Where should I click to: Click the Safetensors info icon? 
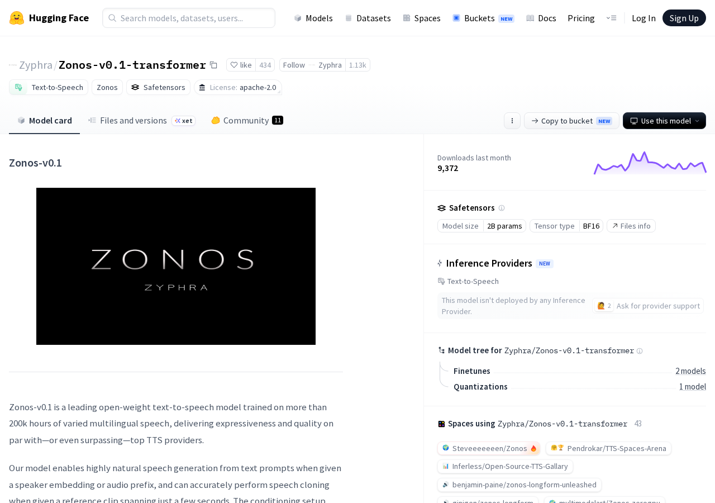tap(502, 208)
